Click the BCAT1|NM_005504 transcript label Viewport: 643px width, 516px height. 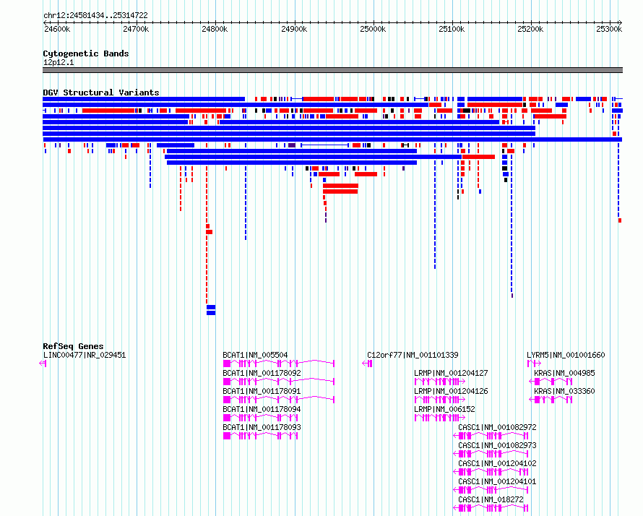pyautogui.click(x=255, y=356)
